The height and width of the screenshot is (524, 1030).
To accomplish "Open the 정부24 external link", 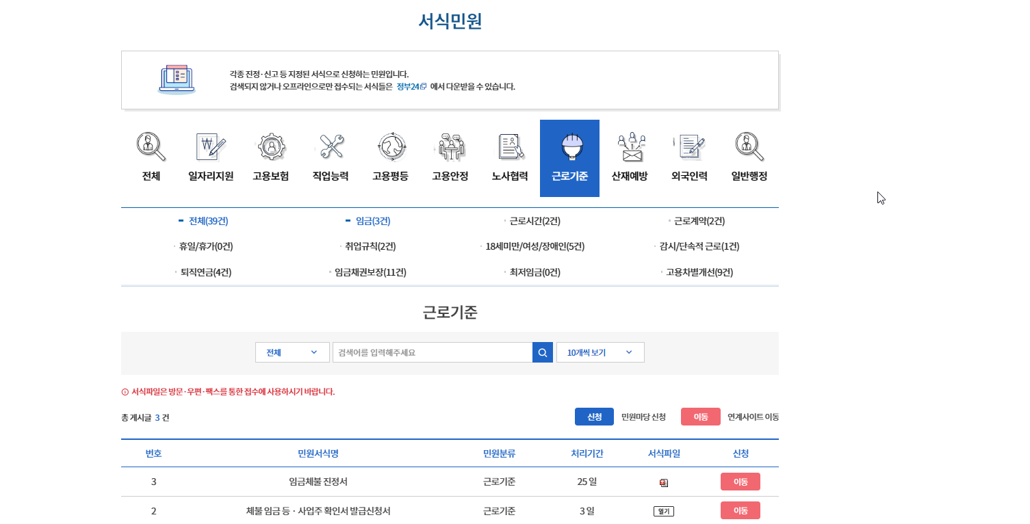I will point(411,87).
